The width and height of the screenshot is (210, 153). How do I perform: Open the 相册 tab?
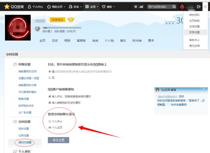(x=67, y=41)
